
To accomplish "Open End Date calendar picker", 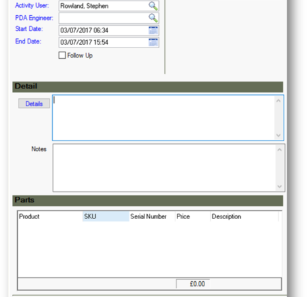I will (153, 42).
